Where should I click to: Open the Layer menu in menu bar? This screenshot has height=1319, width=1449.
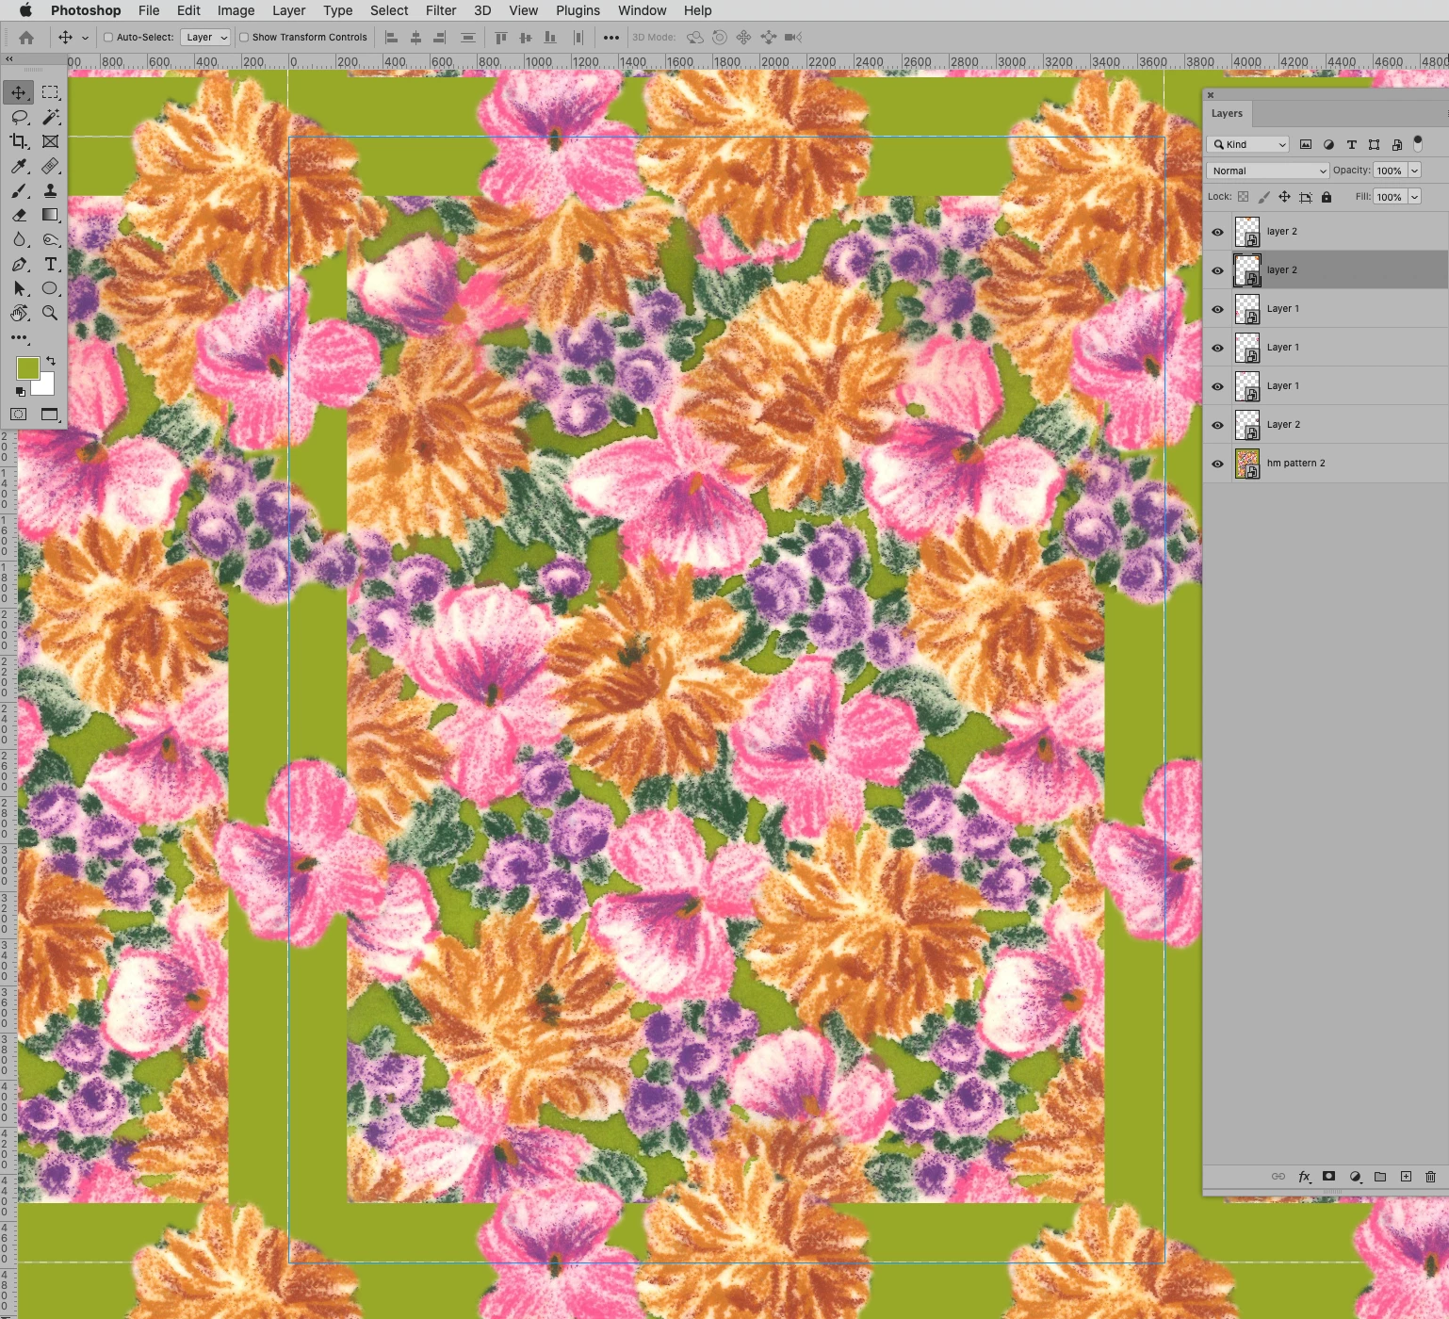click(x=289, y=10)
